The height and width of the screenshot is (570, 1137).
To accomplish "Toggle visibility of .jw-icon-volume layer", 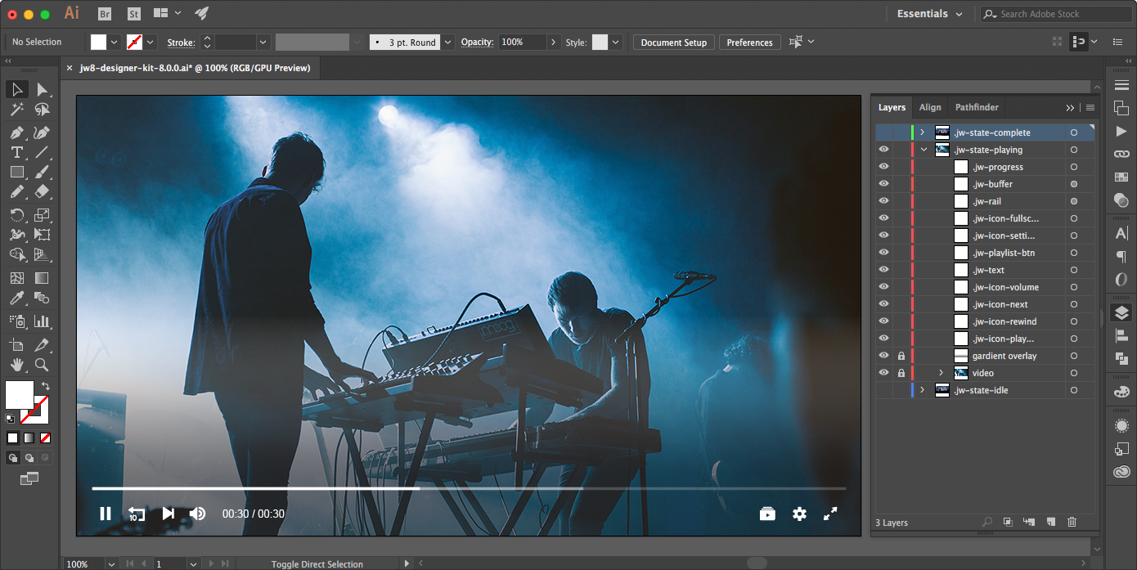I will 883,287.
